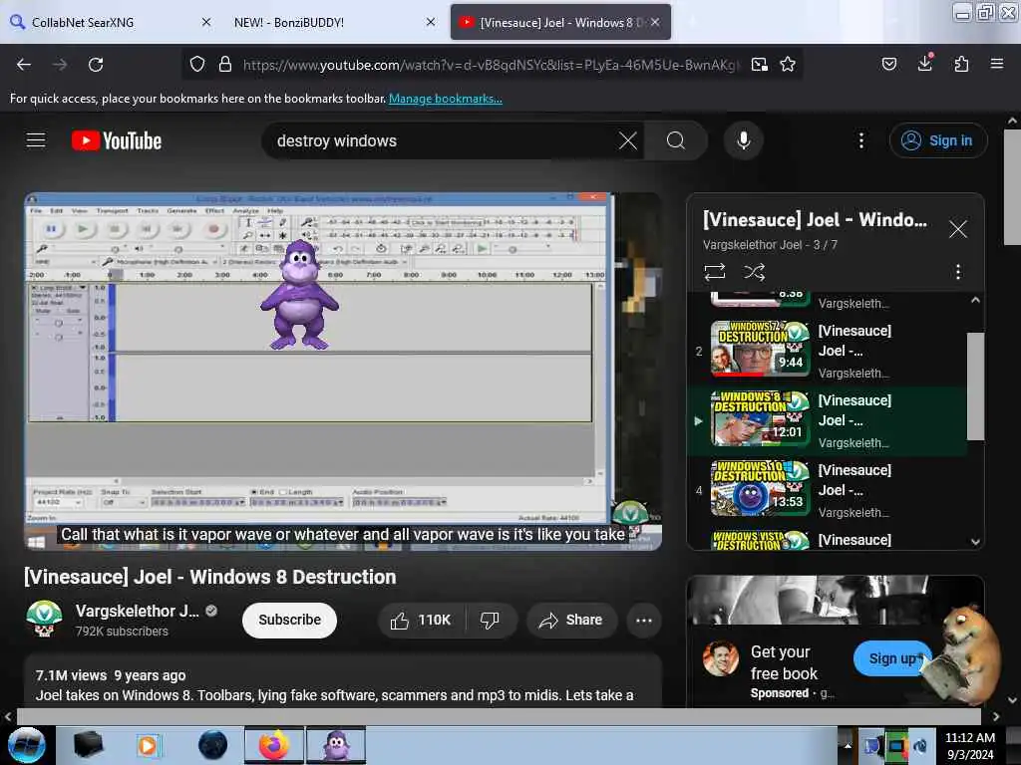1021x765 pixels.
Task: Open playlist more options menu
Action: point(958,272)
